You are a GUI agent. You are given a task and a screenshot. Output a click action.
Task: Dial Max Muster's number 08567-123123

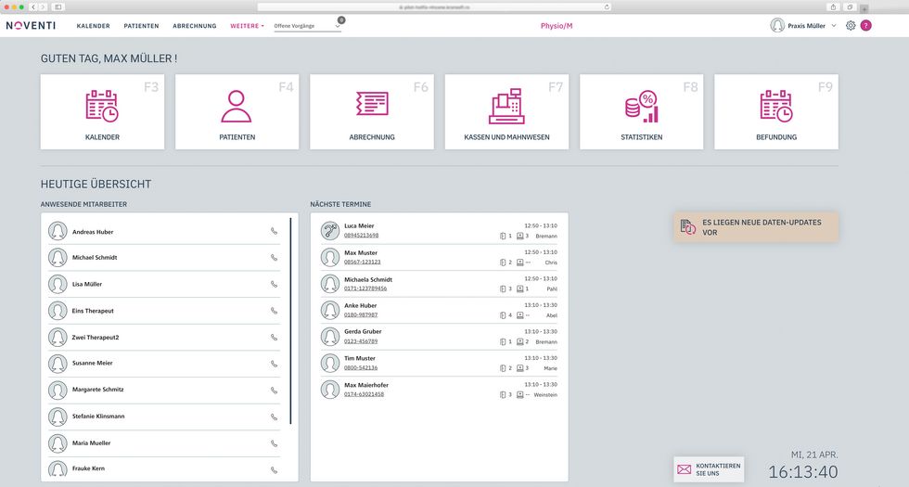[363, 262]
